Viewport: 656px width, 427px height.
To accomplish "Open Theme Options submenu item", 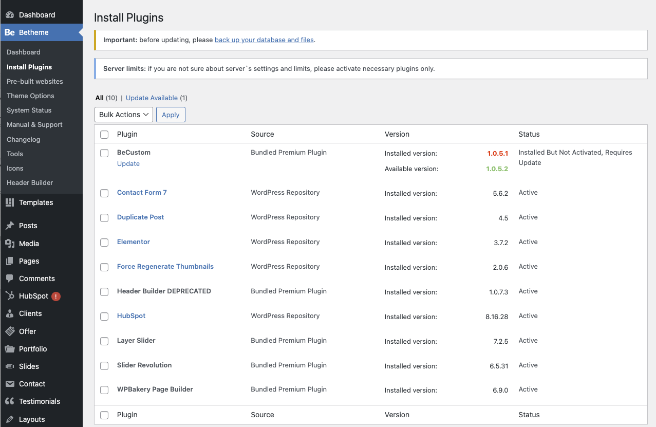I will pos(30,96).
